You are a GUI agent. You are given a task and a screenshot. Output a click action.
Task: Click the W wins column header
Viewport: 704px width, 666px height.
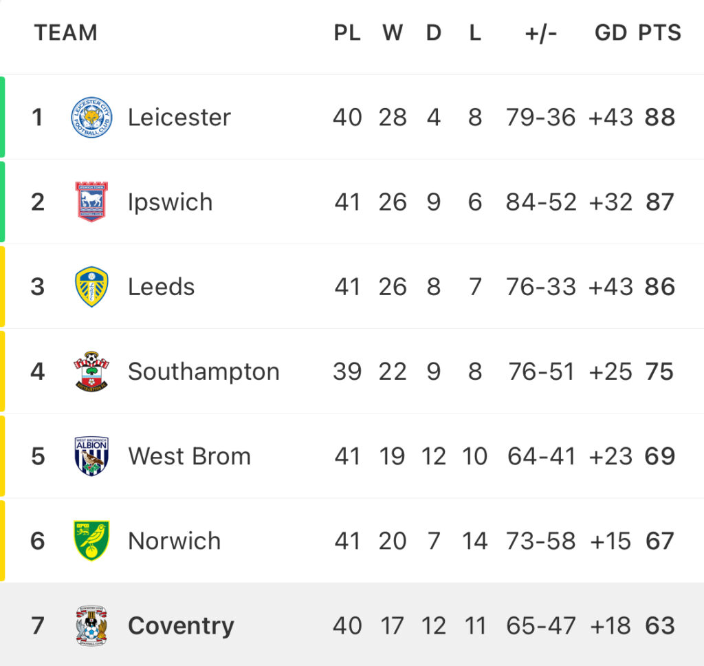point(393,33)
